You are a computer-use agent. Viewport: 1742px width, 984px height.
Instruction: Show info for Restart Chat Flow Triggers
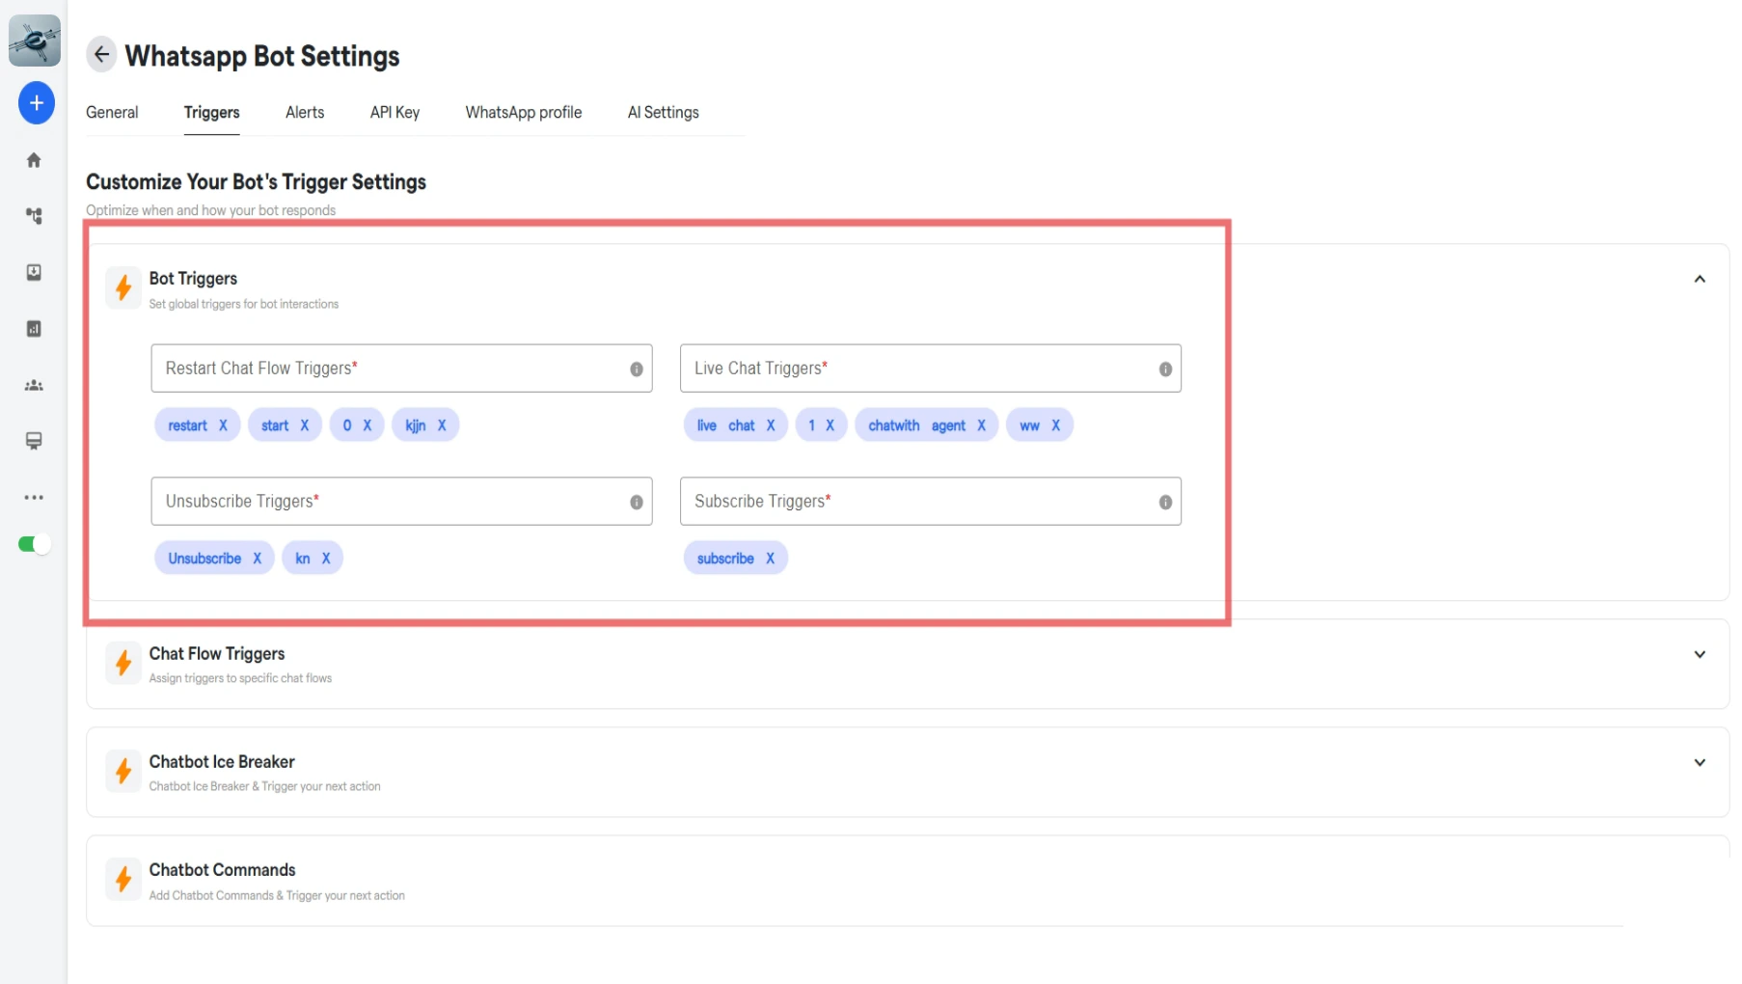[637, 369]
